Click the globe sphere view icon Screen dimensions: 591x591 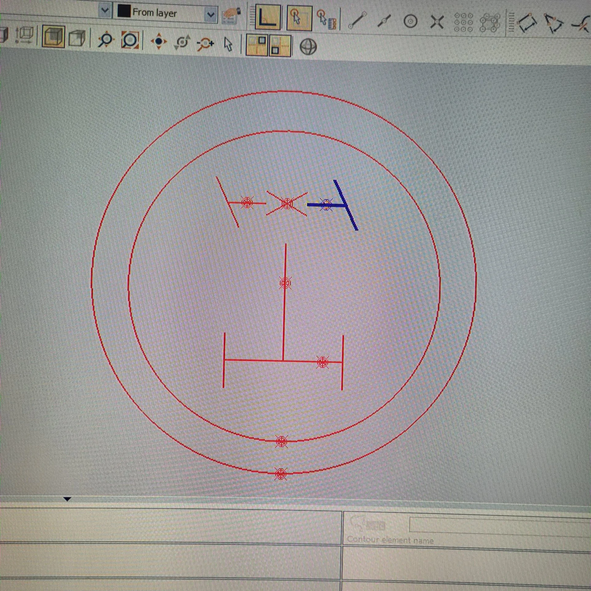tap(308, 47)
